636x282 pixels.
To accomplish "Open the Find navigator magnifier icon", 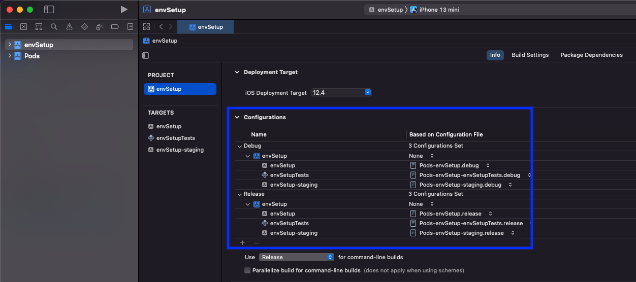I will (54, 27).
